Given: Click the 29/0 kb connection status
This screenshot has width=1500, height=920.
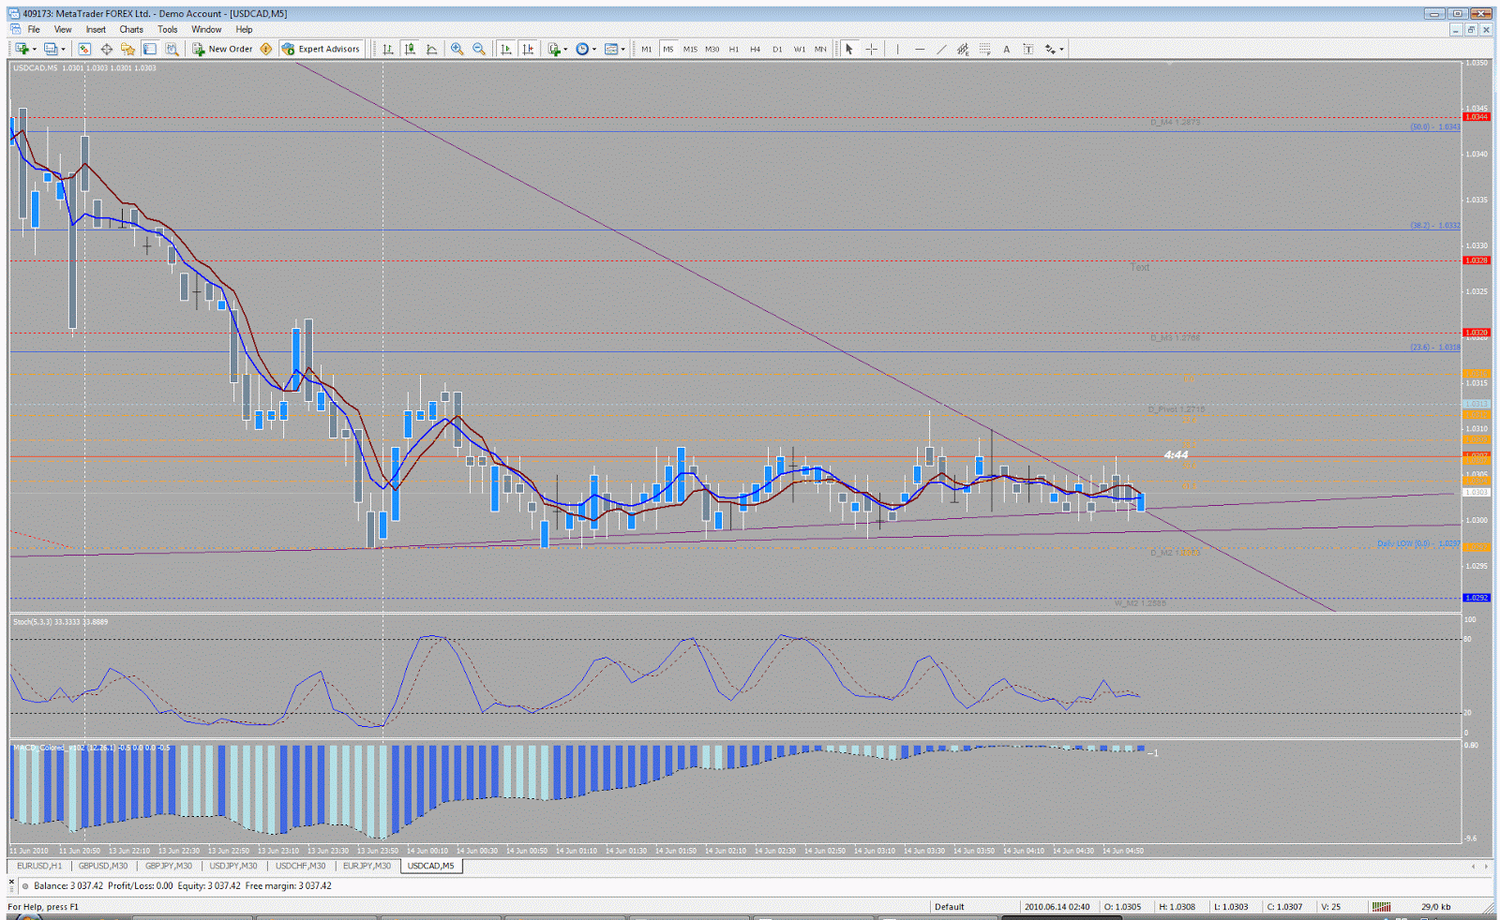Looking at the screenshot, I should [x=1437, y=906].
